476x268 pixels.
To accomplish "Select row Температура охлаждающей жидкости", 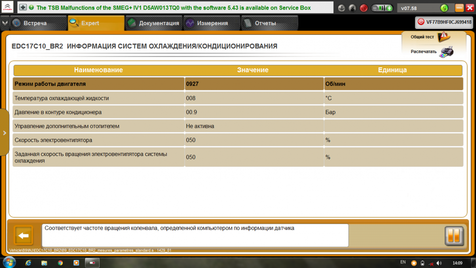I will tap(238, 98).
